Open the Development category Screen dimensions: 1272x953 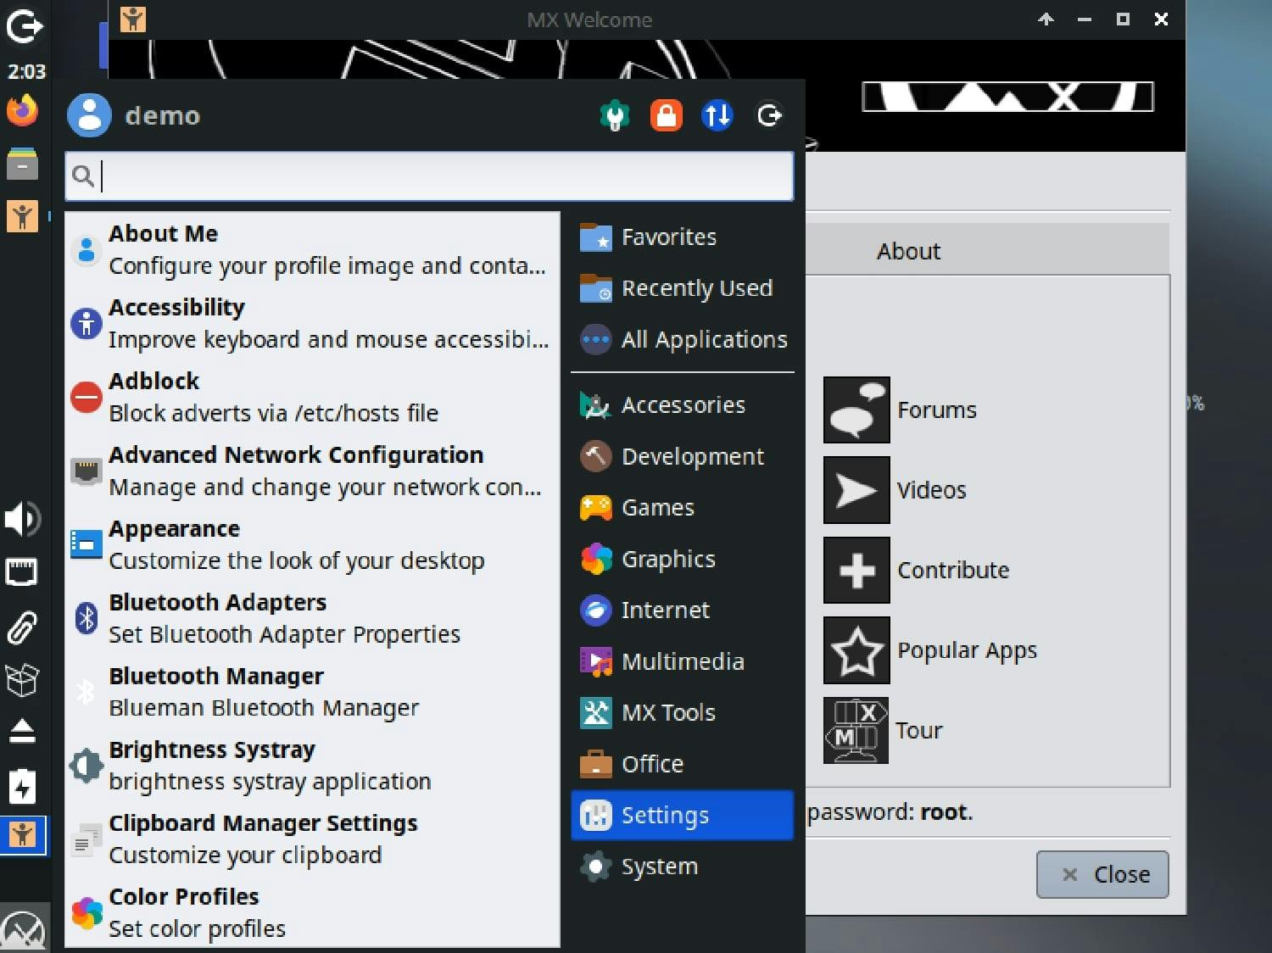tap(683, 456)
